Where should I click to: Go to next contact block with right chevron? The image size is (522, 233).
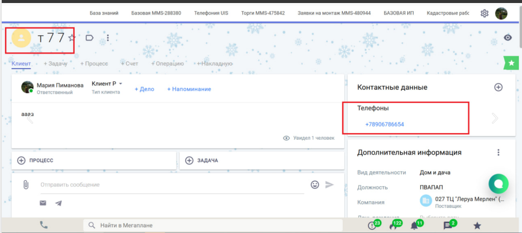pyautogui.click(x=495, y=118)
